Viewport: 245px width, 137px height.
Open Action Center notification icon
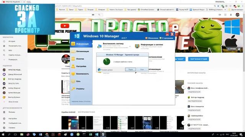pos(241,134)
